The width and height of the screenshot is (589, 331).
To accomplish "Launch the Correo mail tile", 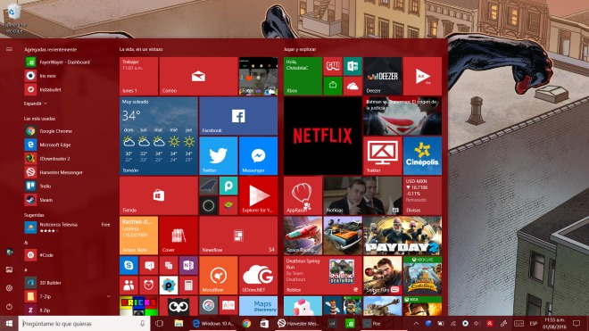I will click(198, 76).
